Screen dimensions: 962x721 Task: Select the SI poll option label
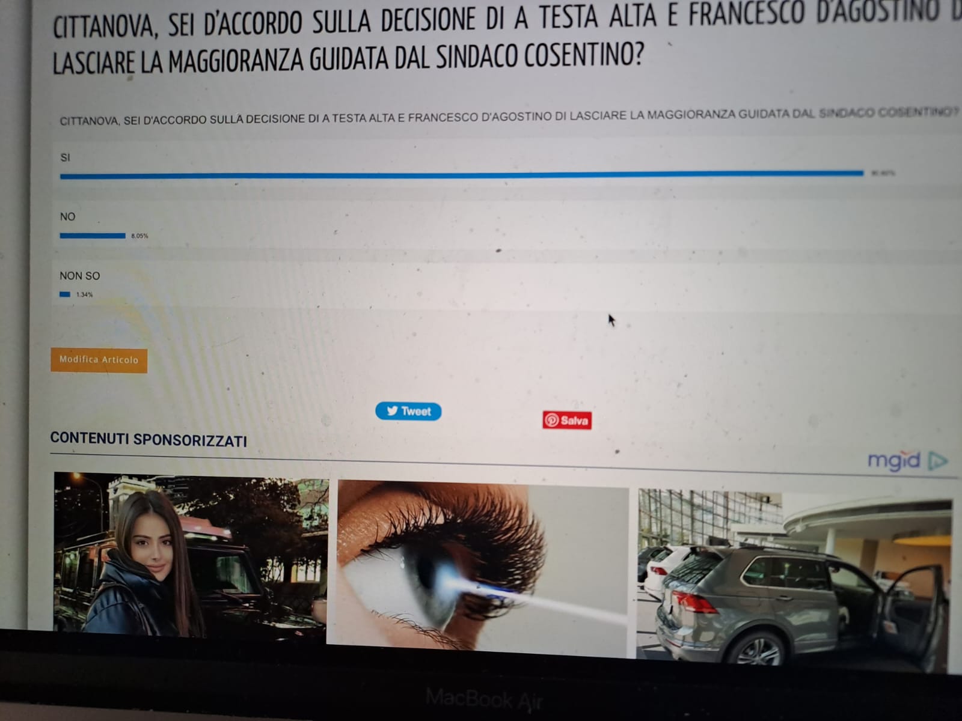click(66, 157)
